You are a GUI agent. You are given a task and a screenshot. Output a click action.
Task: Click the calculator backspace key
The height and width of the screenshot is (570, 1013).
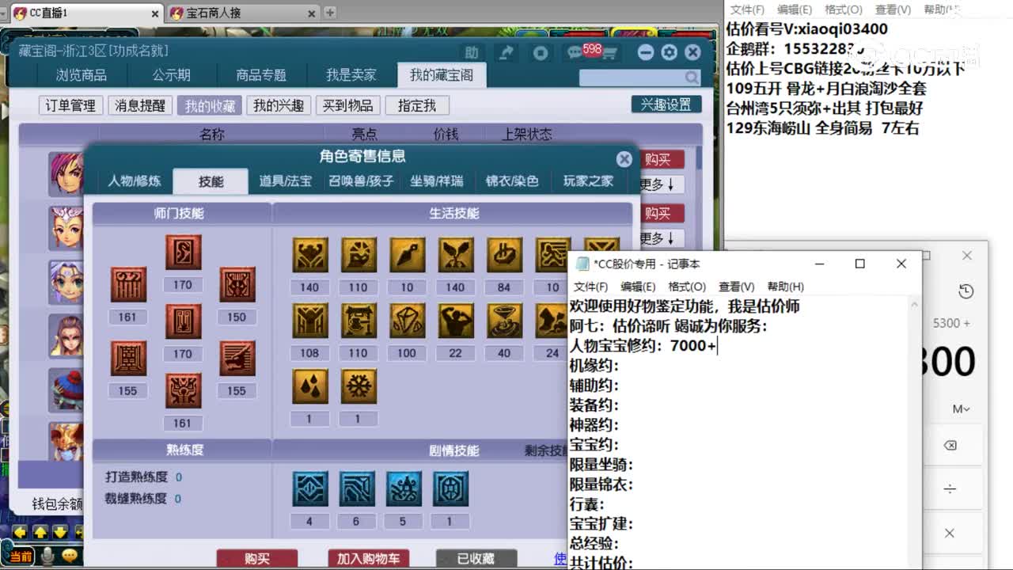[950, 446]
